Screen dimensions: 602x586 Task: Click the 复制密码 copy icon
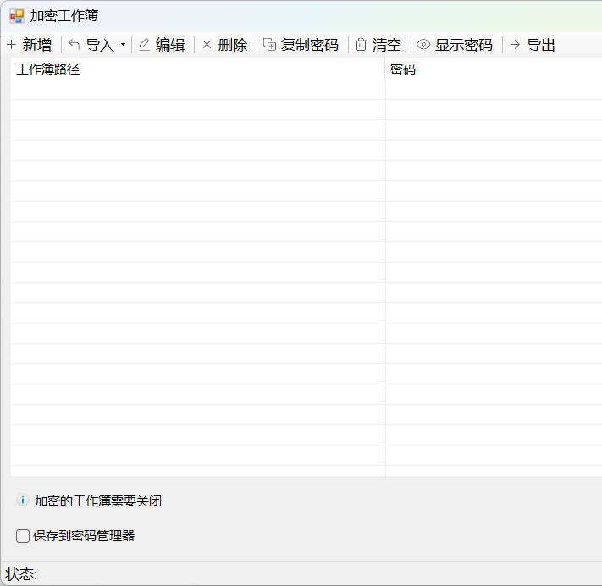(x=270, y=45)
